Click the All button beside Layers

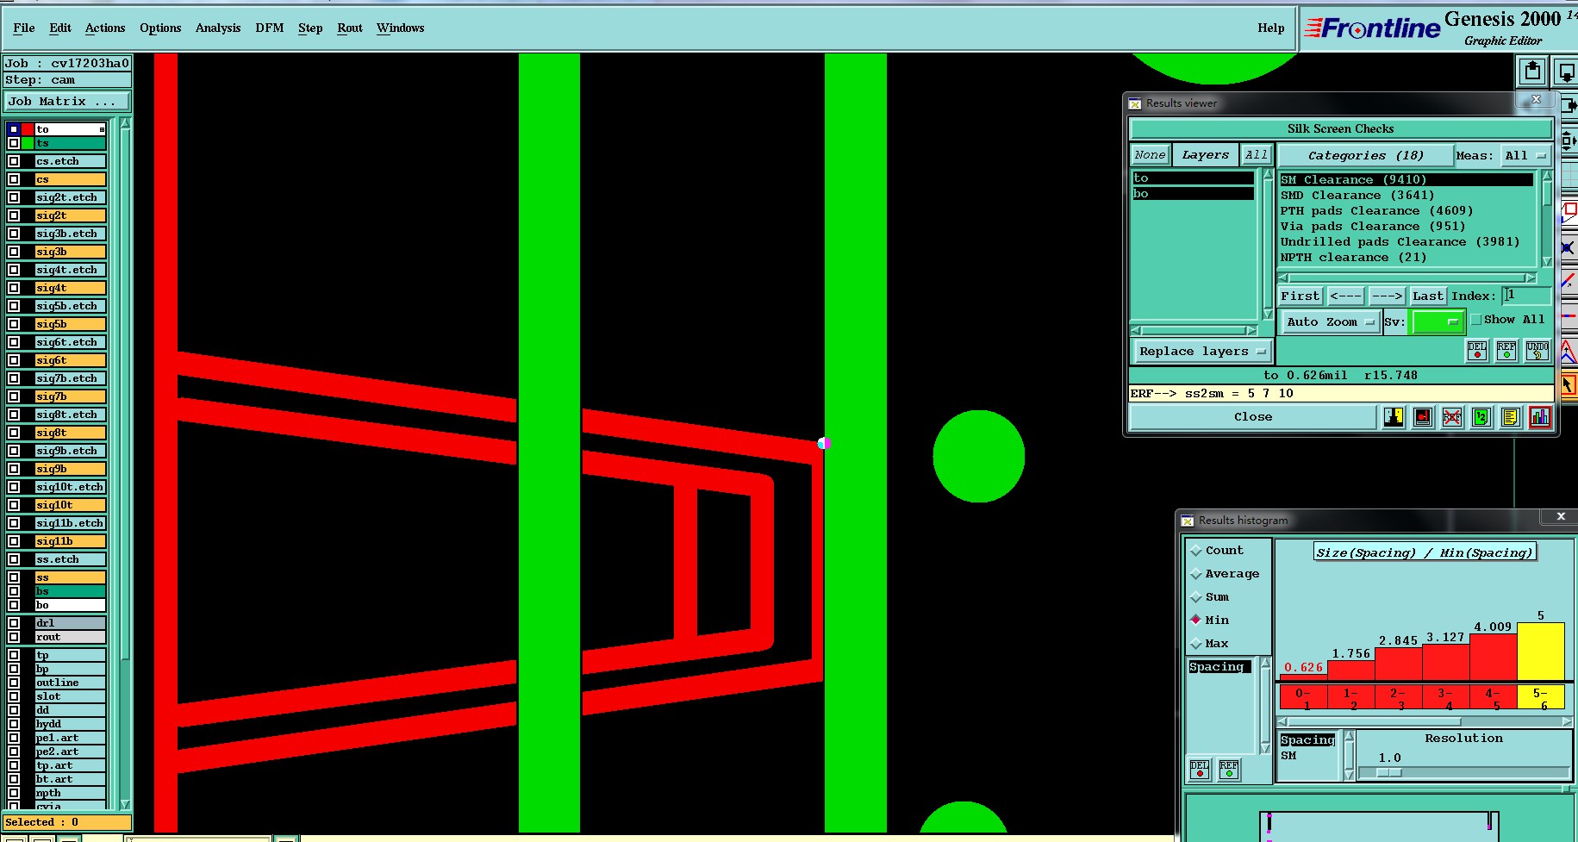[1257, 155]
